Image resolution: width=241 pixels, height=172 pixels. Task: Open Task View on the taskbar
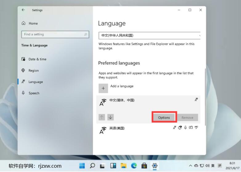(x=102, y=166)
